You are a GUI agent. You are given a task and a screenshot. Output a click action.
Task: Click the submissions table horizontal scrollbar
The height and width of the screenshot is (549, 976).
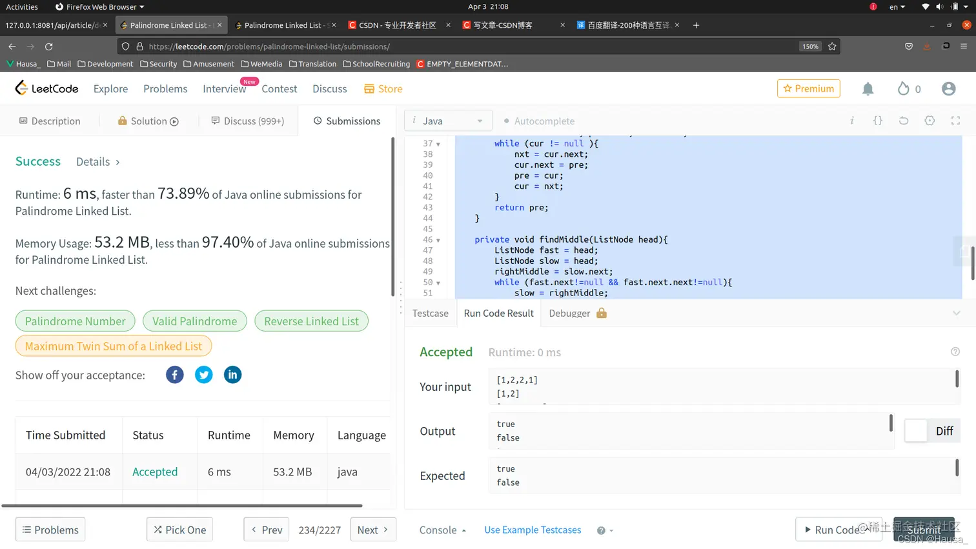pyautogui.click(x=182, y=506)
